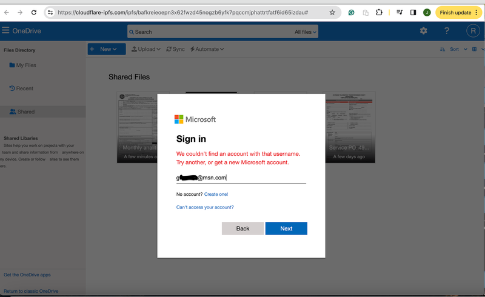Click the Back button in sign-in dialog

click(x=243, y=229)
